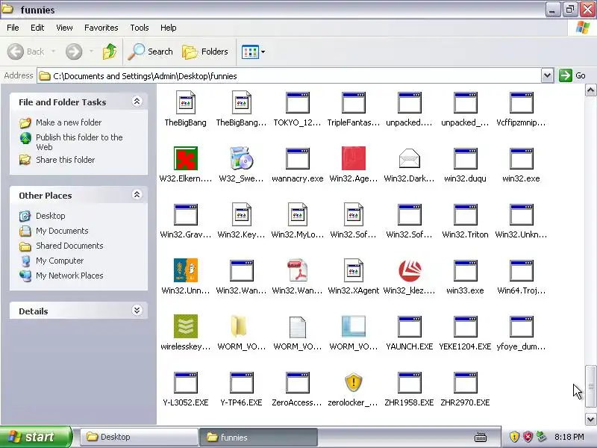Click the Go button beside address bar
The height and width of the screenshot is (448, 597).
[572, 75]
